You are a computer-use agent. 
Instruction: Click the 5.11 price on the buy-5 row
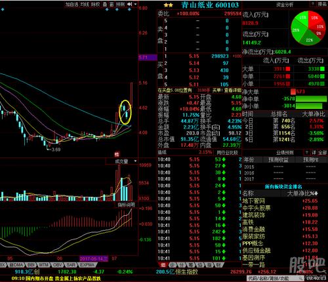194,85
